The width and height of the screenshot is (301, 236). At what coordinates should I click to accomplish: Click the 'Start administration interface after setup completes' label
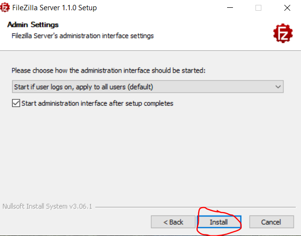(98, 103)
